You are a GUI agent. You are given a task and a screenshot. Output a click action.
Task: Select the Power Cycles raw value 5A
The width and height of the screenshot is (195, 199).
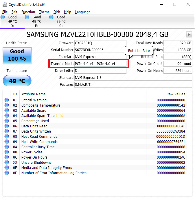[x=171, y=152]
